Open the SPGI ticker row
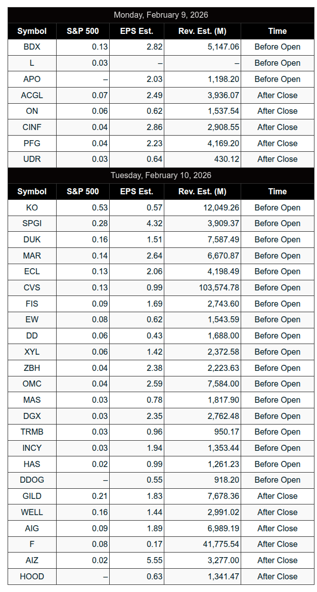Image resolution: width=317 pixels, height=592 pixels. 32,224
